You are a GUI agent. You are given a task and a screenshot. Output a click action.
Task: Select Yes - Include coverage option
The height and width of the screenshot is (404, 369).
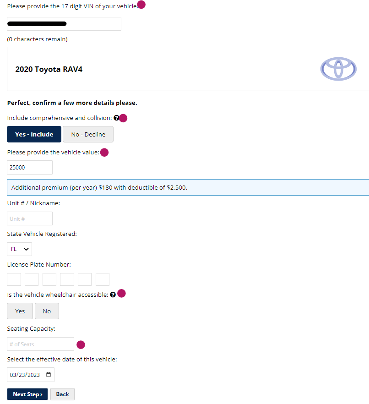click(34, 134)
